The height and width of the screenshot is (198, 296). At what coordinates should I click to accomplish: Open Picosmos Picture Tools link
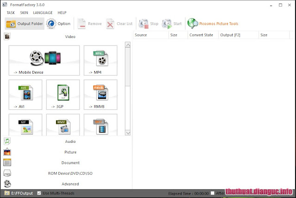[x=219, y=24]
